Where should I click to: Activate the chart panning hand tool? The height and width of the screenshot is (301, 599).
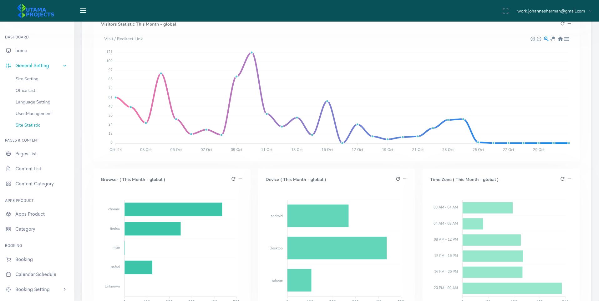pyautogui.click(x=553, y=39)
